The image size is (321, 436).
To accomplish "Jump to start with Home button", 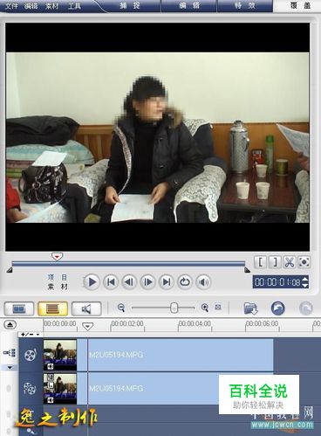I will [111, 282].
